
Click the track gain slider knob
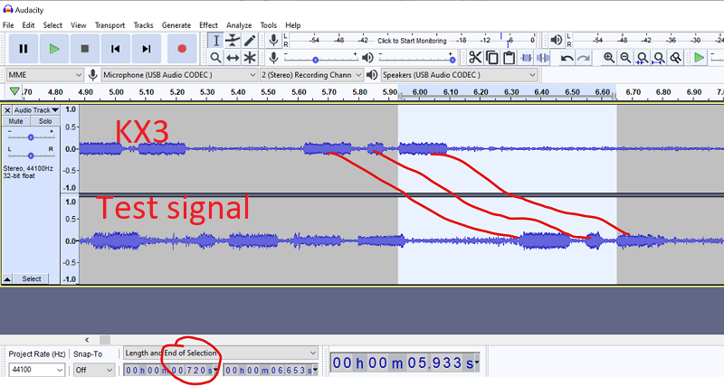(31, 137)
